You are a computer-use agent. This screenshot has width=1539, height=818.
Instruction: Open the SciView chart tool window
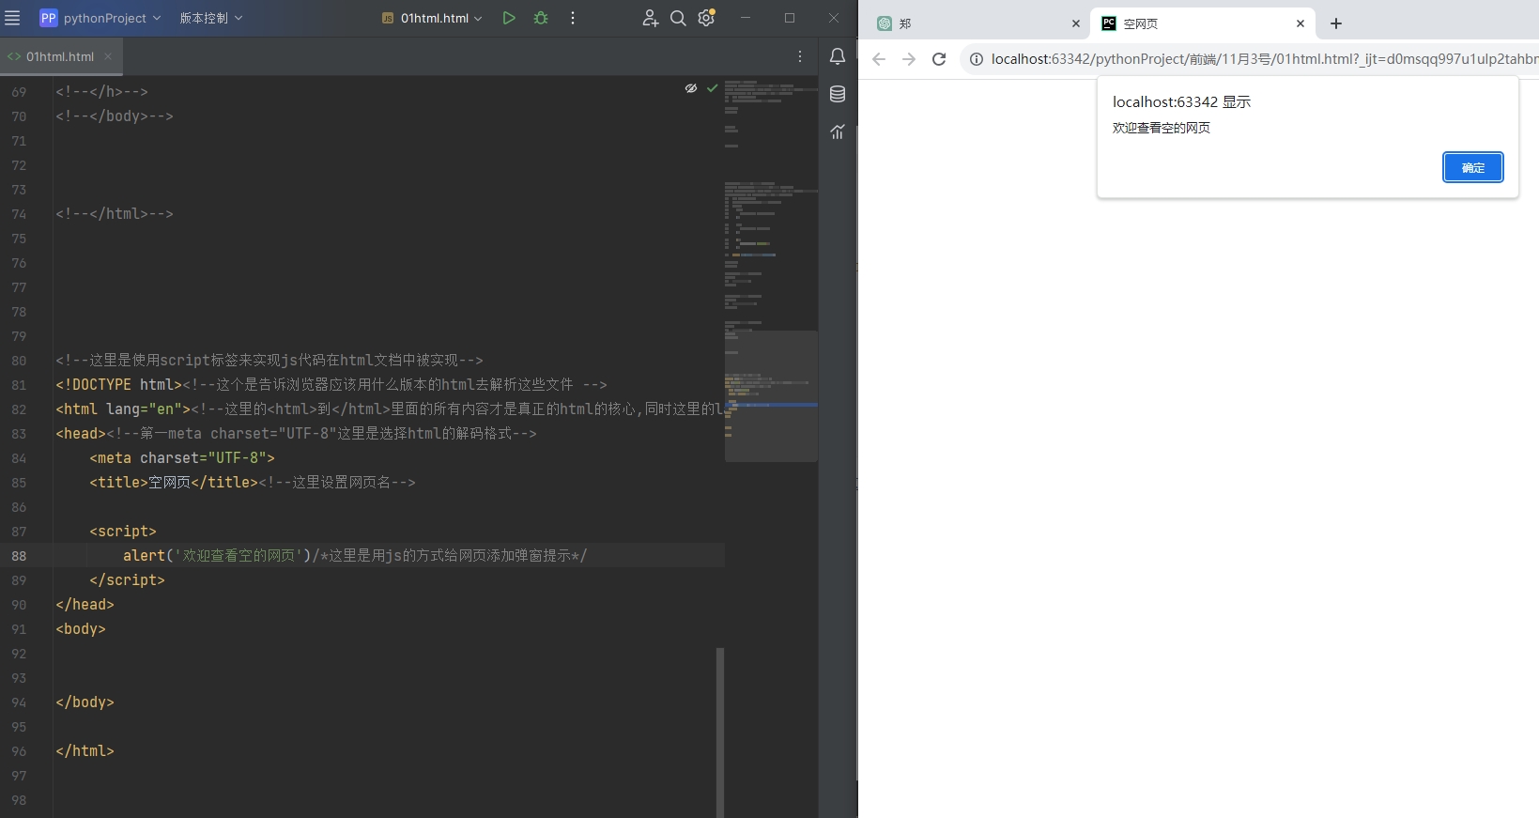click(x=838, y=131)
